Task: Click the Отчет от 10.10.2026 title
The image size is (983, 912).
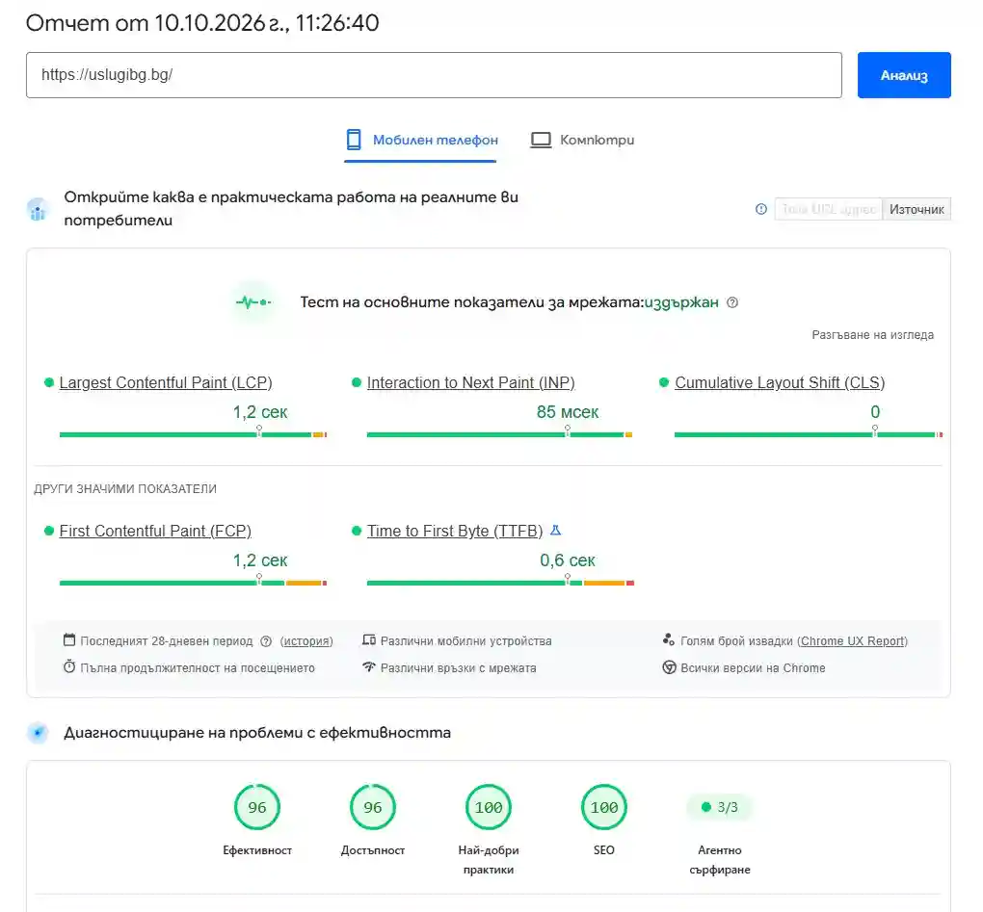Action: tap(202, 23)
